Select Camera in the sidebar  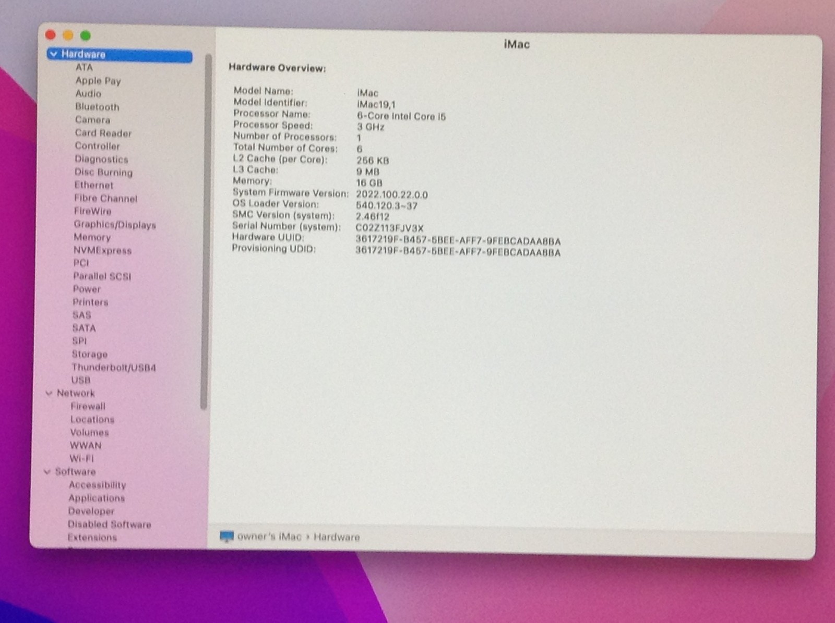(x=92, y=120)
